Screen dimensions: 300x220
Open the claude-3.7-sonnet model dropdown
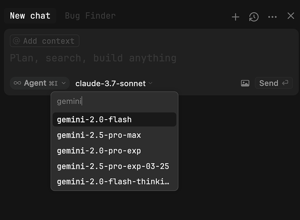pyautogui.click(x=114, y=83)
